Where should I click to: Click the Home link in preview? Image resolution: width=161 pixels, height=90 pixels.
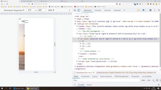coord(26,20)
